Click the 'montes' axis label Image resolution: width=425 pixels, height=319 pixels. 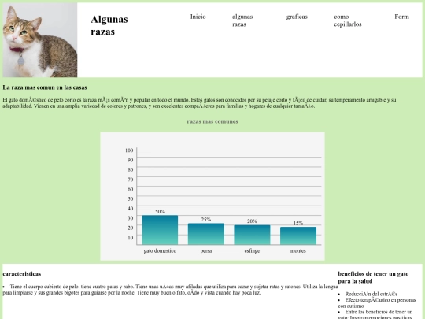click(298, 251)
